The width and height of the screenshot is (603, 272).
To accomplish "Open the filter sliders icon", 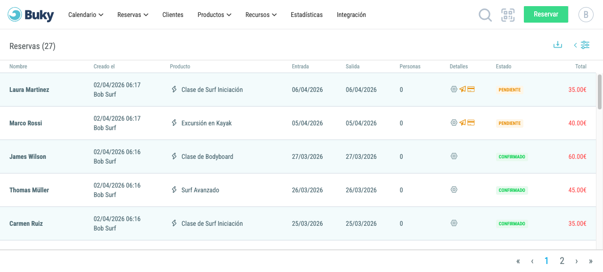I will (585, 45).
